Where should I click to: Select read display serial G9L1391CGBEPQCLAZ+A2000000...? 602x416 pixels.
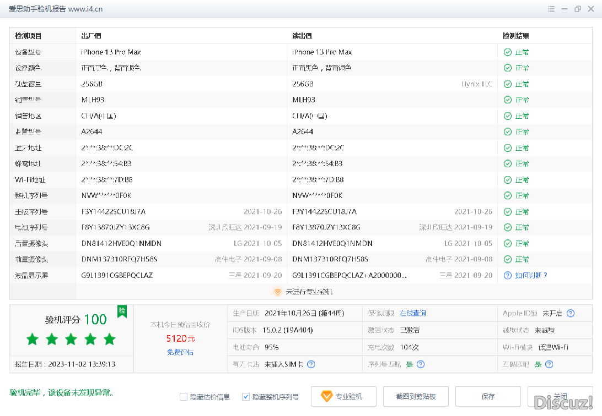[x=350, y=275]
